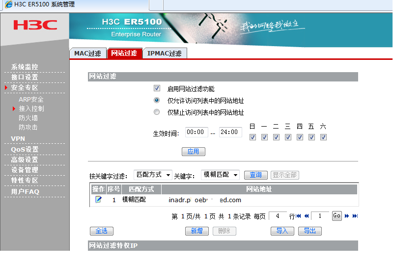Viewport: 393px width, 265px height.
Task: Open the 模糊匹配 keyword dropdown
Action: [x=220, y=175]
